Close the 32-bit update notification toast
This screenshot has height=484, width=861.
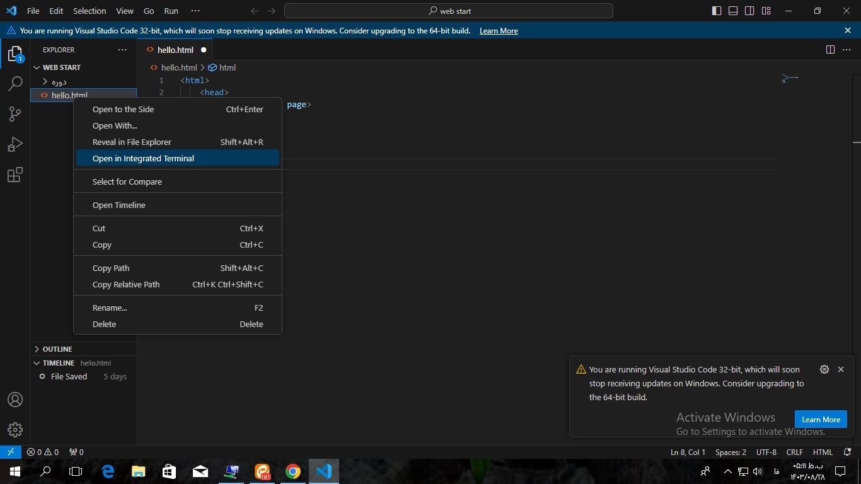[x=840, y=369]
